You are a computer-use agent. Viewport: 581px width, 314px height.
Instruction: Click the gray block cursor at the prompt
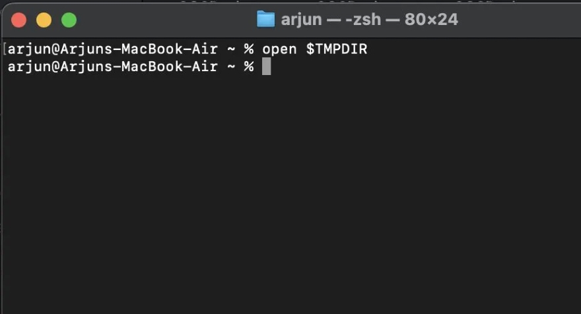pos(266,66)
